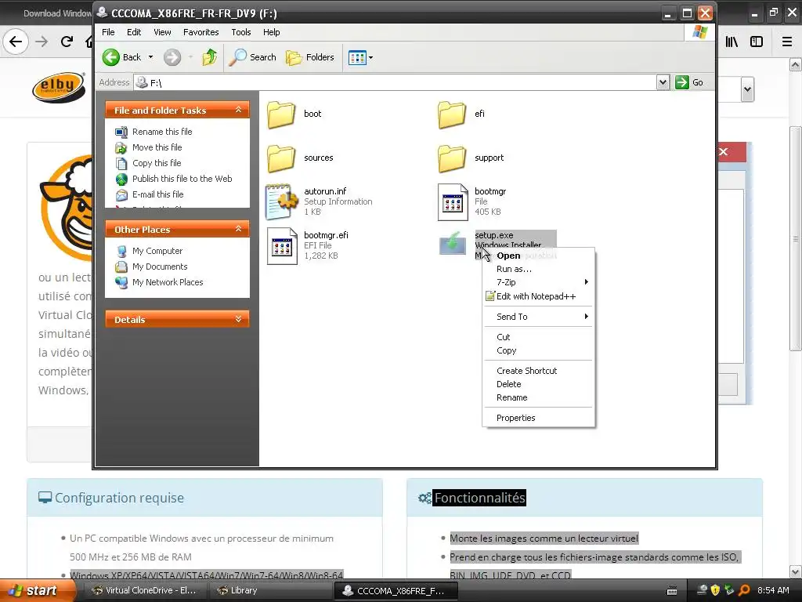Image resolution: width=802 pixels, height=602 pixels.
Task: Open the Views icon in toolbar
Action: pos(357,57)
